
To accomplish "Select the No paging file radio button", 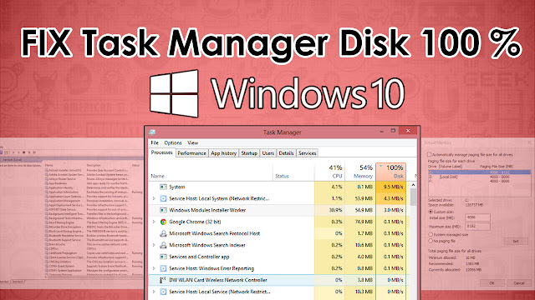I will [431, 241].
